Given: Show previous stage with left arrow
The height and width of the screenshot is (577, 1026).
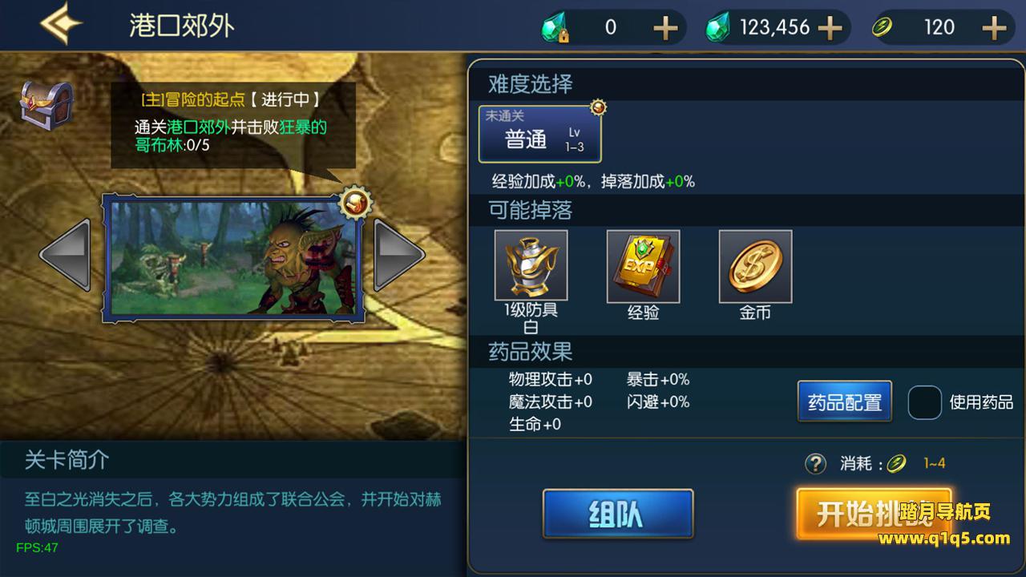Looking at the screenshot, I should click(x=65, y=254).
